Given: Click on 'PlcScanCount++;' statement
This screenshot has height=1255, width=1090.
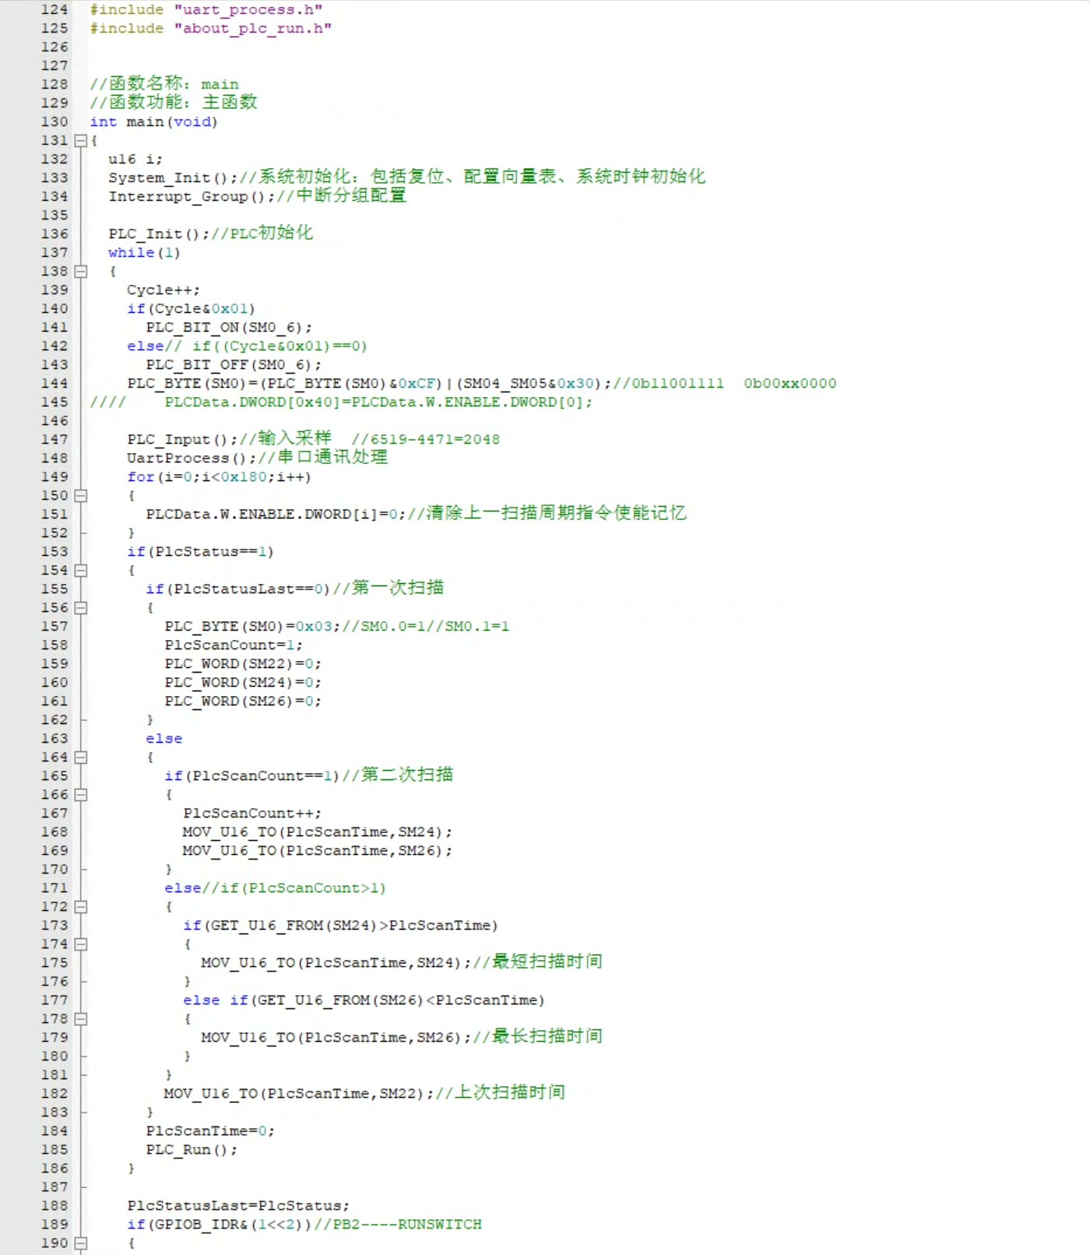Looking at the screenshot, I should click(x=251, y=814).
